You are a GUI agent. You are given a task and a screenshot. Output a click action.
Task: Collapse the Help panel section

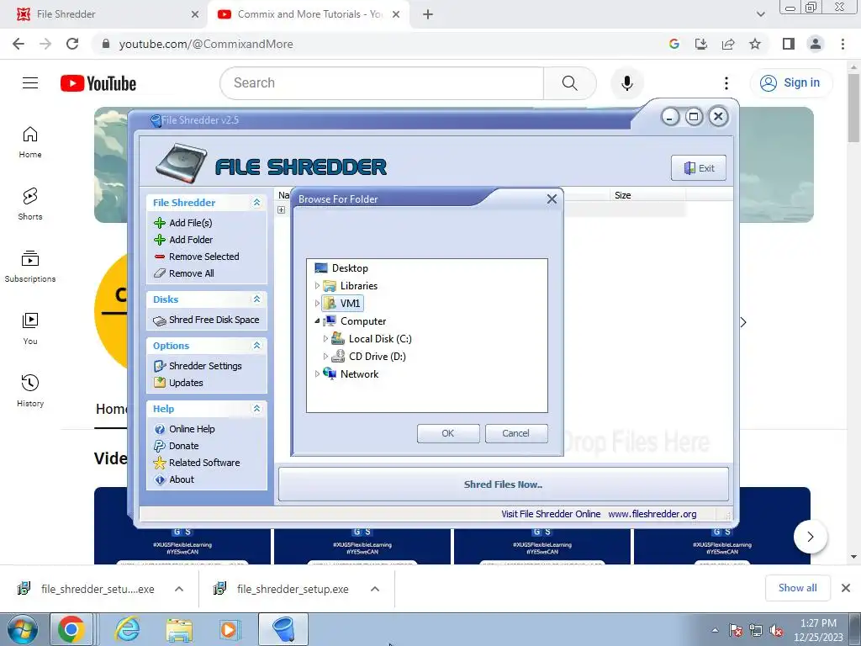(256, 409)
